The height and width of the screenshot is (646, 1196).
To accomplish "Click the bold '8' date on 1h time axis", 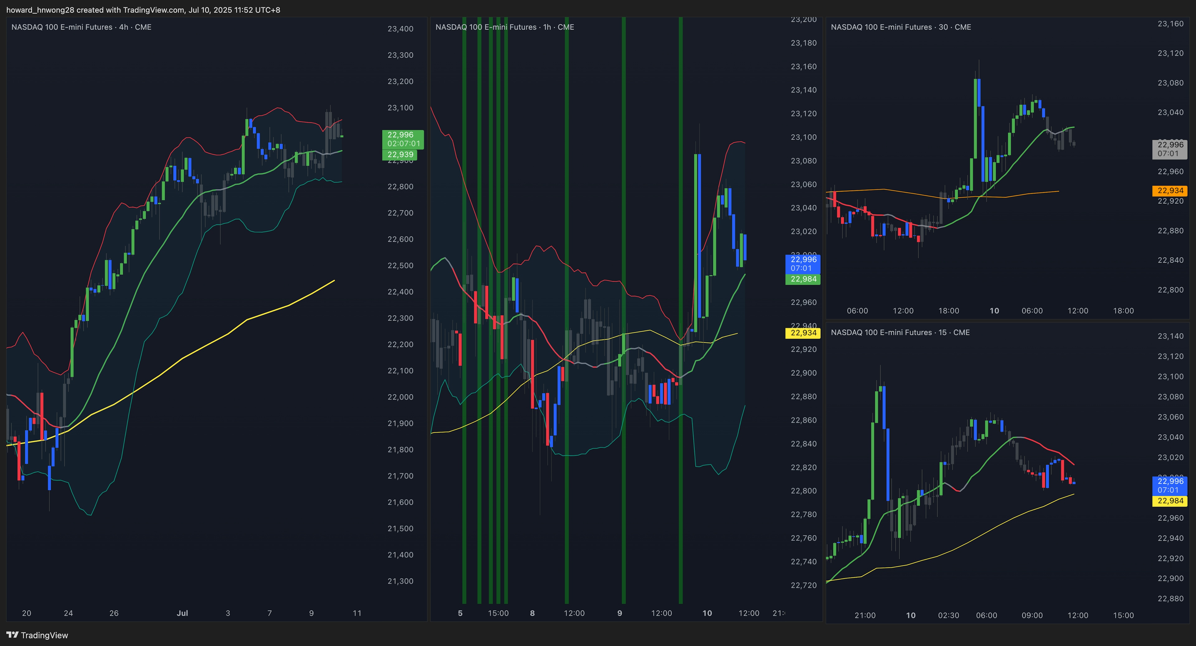I will click(x=533, y=613).
